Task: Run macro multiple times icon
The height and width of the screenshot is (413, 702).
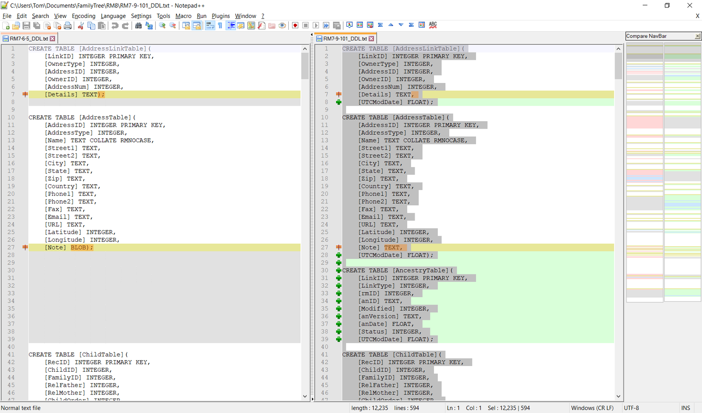Action: [326, 25]
